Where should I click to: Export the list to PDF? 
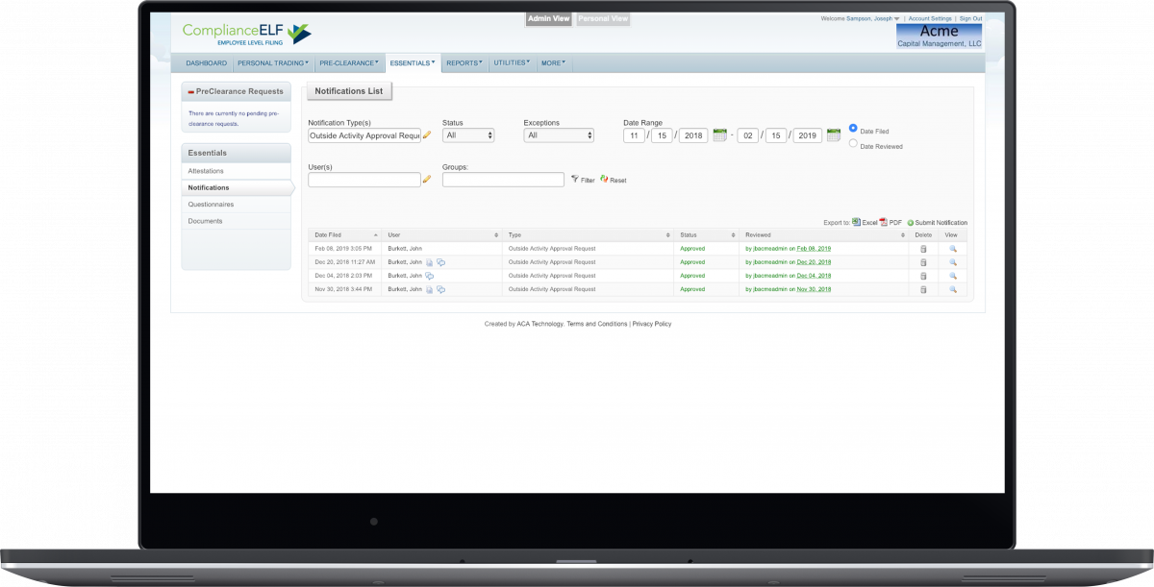890,222
